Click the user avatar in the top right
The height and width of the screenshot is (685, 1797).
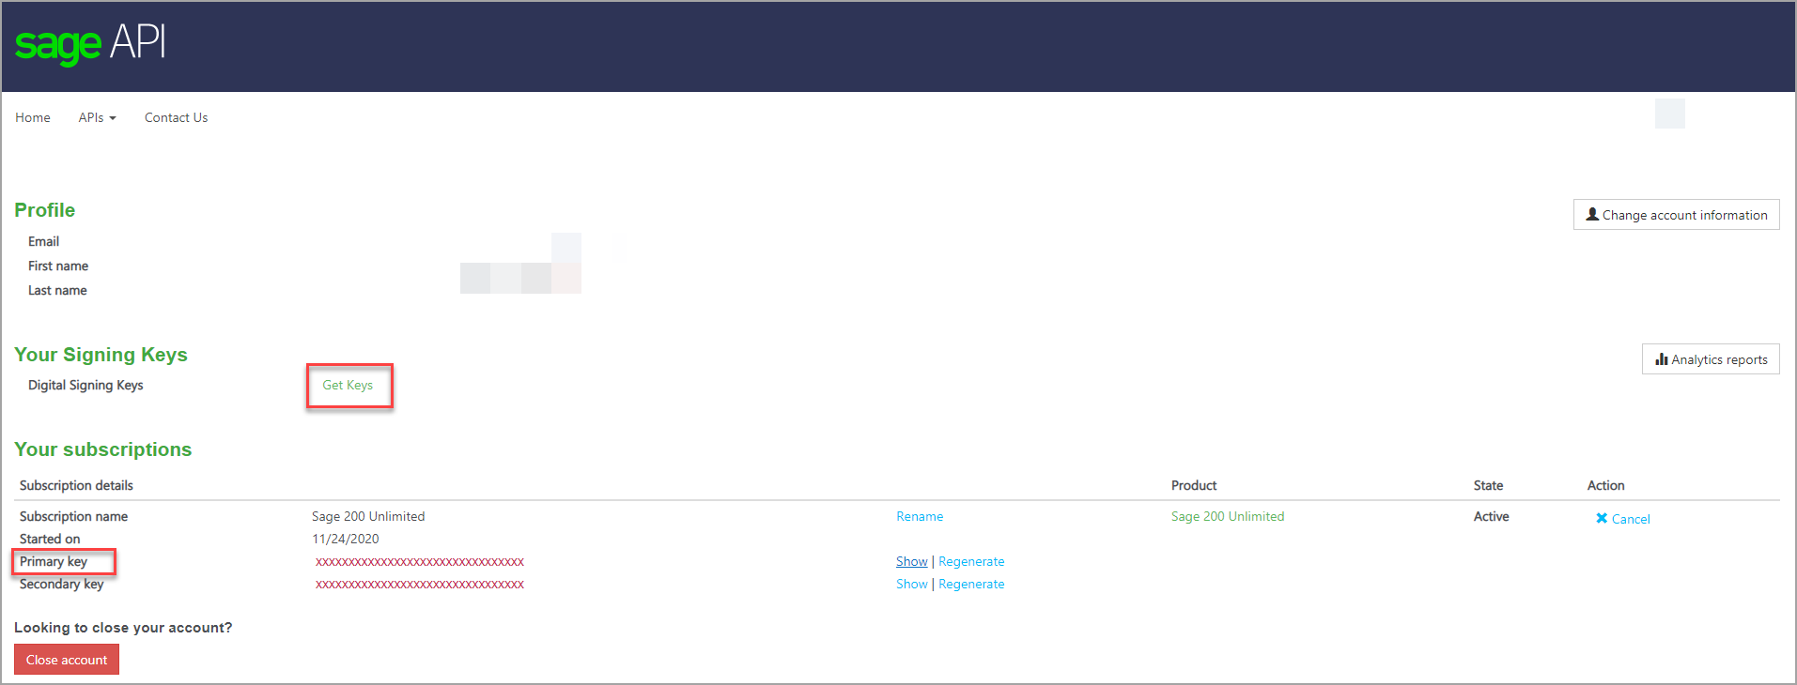click(1669, 114)
